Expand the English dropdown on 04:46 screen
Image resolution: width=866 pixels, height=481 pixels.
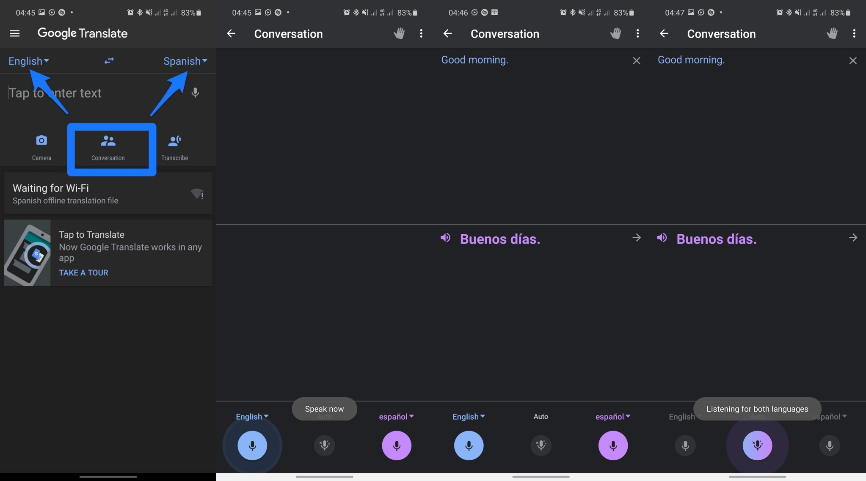pyautogui.click(x=469, y=417)
